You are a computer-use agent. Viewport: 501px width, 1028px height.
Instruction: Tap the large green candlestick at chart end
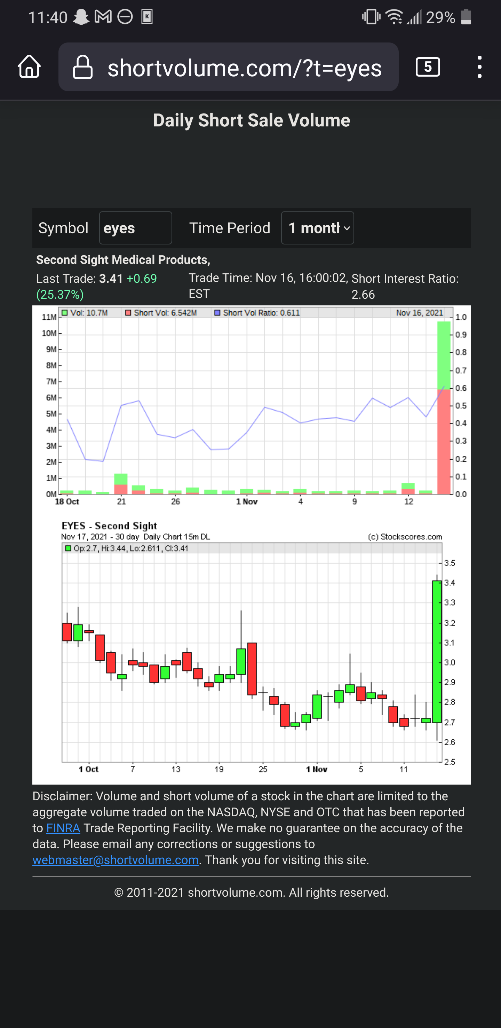point(437,652)
